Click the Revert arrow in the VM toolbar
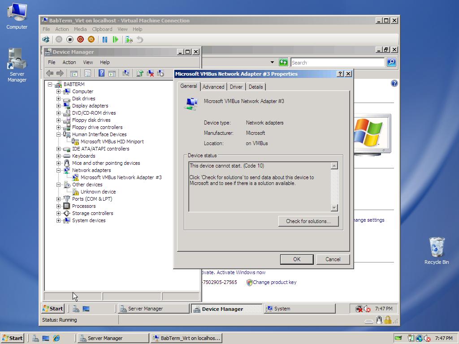459x344 pixels. (x=140, y=39)
